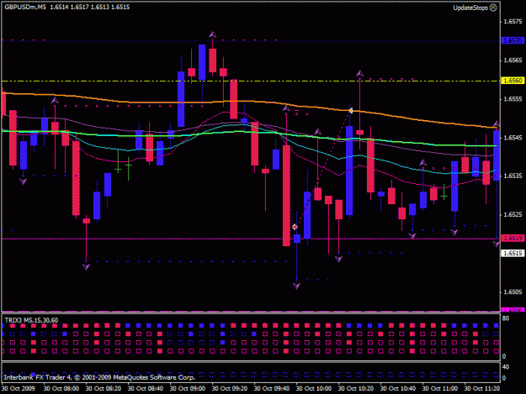Click the UpdateStops expert advisor smiley icon
Image resolution: width=526 pixels, height=394 pixels.
pyautogui.click(x=493, y=8)
